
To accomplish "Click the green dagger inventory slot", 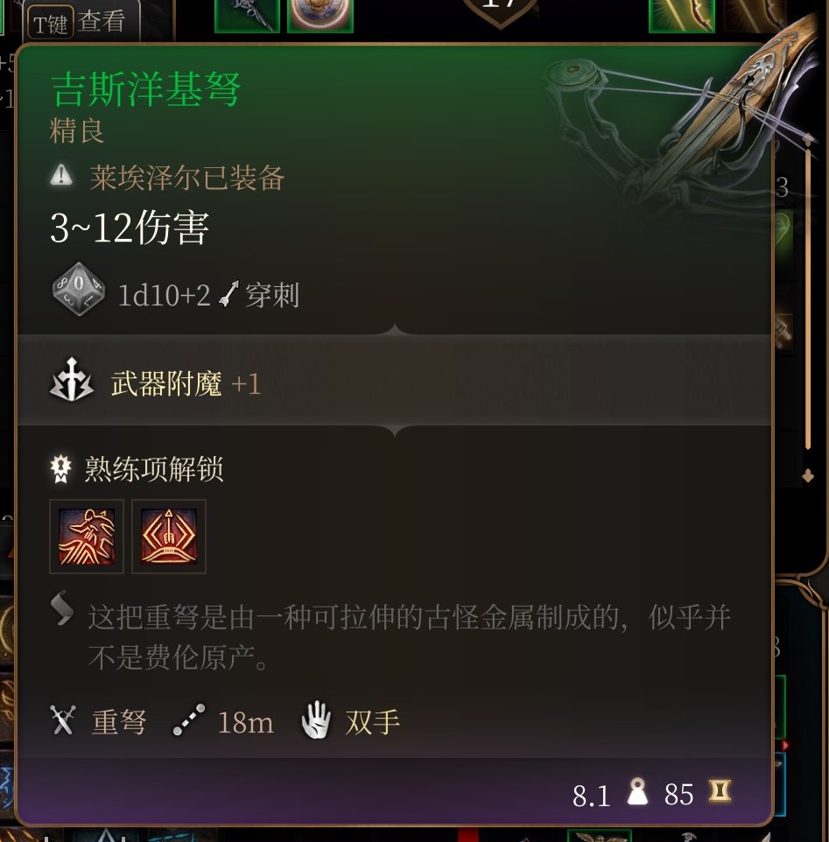I will pyautogui.click(x=247, y=16).
